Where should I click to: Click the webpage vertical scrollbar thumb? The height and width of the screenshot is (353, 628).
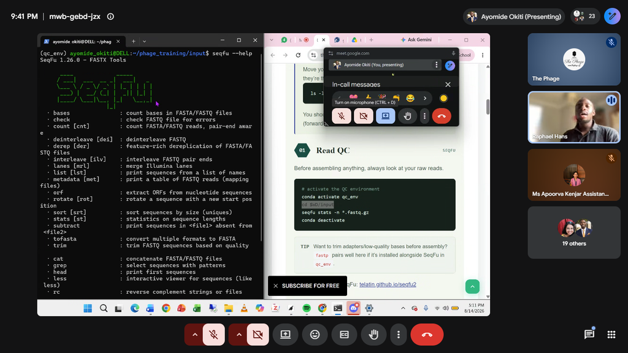[488, 107]
